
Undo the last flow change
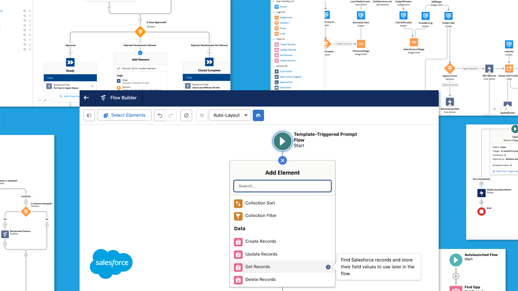point(160,115)
